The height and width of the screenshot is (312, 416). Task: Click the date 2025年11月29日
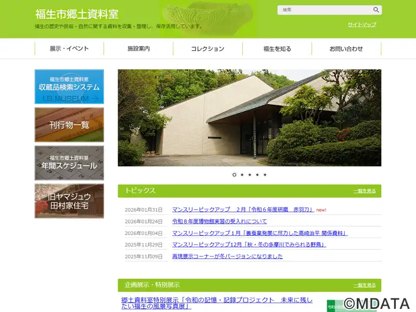(x=144, y=244)
